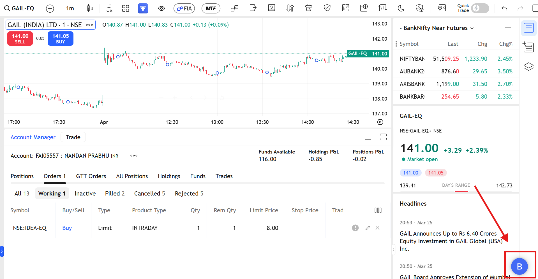
Task: Toggle the eye visibility icon in toolbar
Action: click(161, 8)
